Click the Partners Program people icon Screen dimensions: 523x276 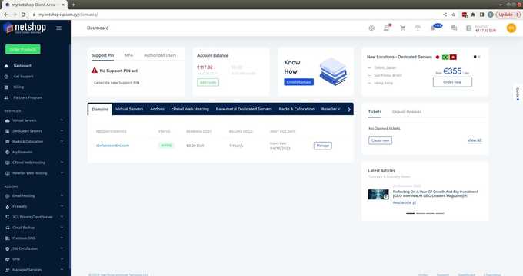click(x=6, y=98)
